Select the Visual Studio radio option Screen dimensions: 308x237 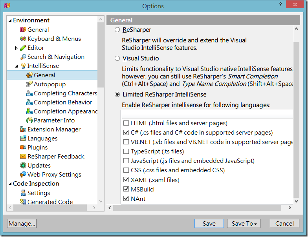tap(117, 58)
